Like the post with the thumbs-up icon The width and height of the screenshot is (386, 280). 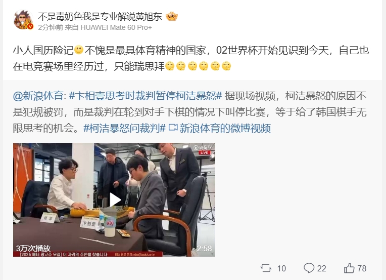click(x=349, y=268)
